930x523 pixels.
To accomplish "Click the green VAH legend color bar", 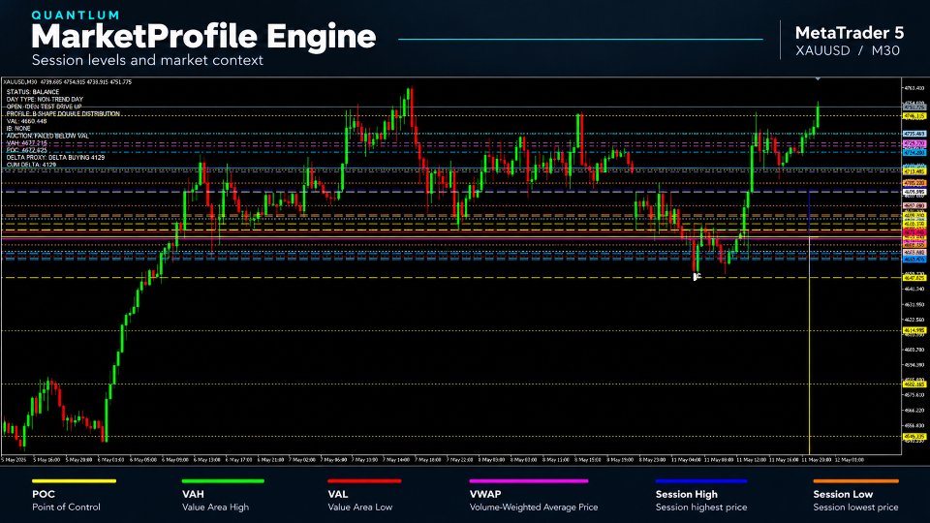I will (223, 481).
